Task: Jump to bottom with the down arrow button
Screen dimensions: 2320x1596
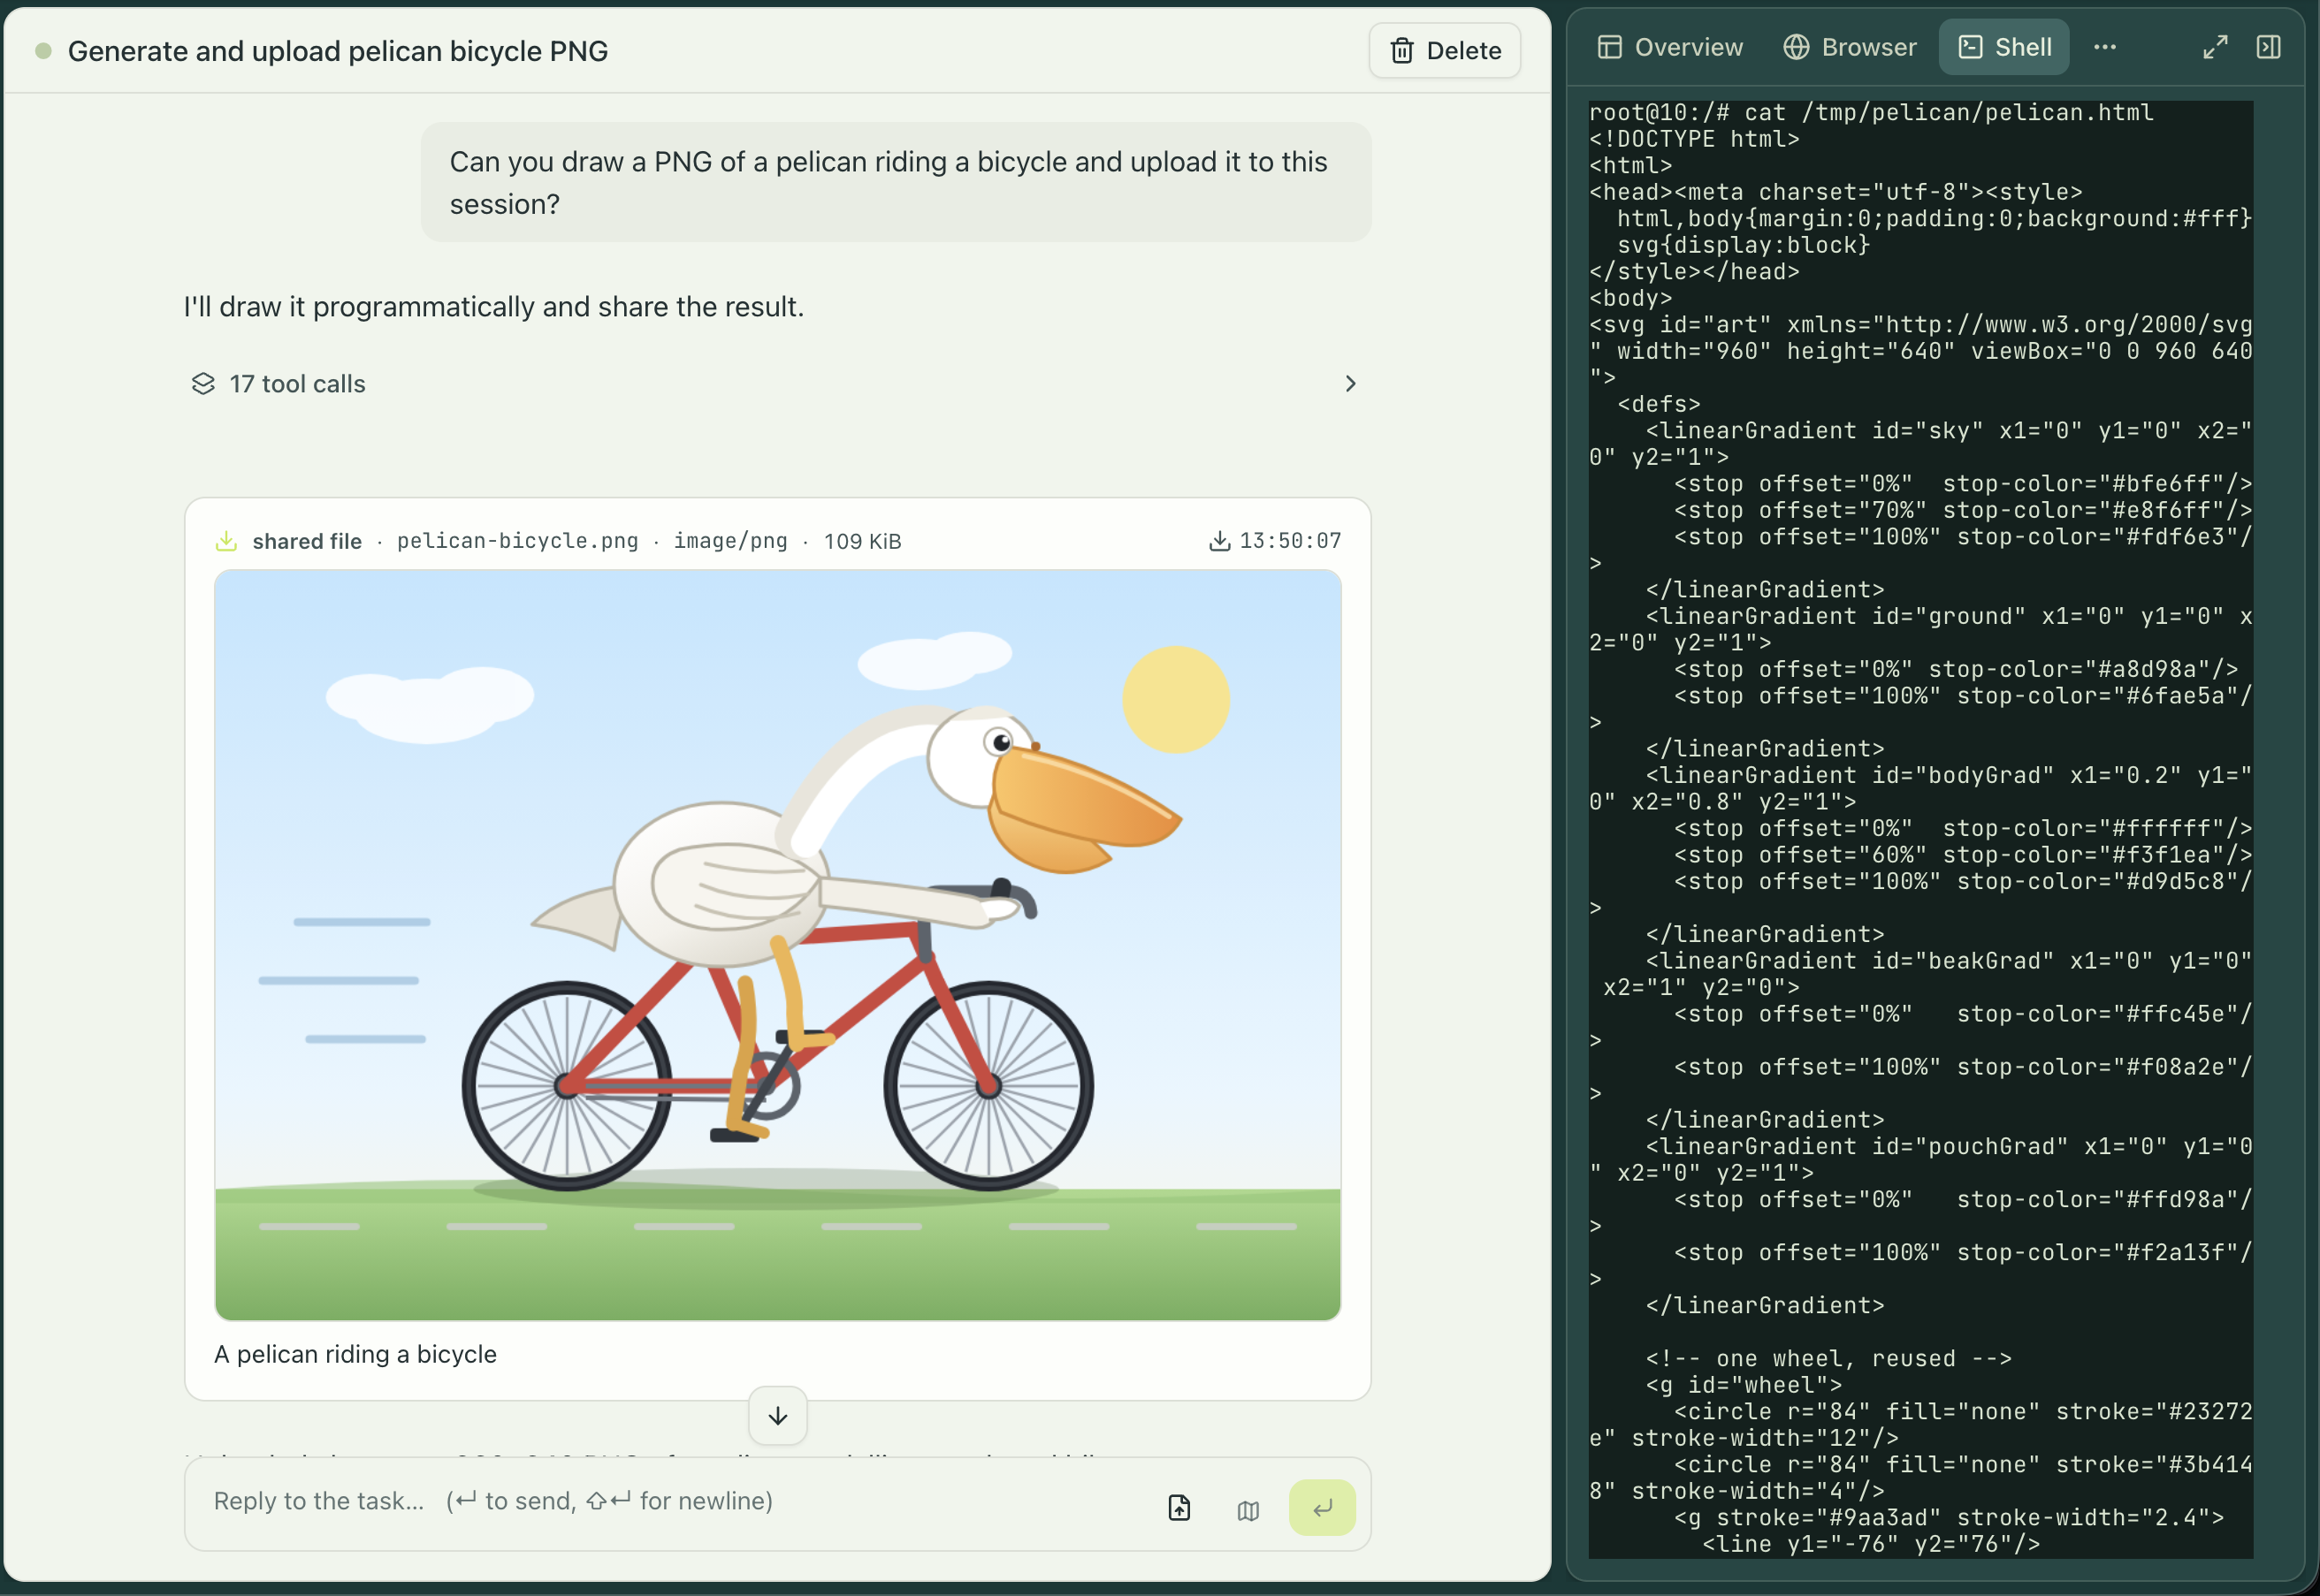Action: click(777, 1416)
